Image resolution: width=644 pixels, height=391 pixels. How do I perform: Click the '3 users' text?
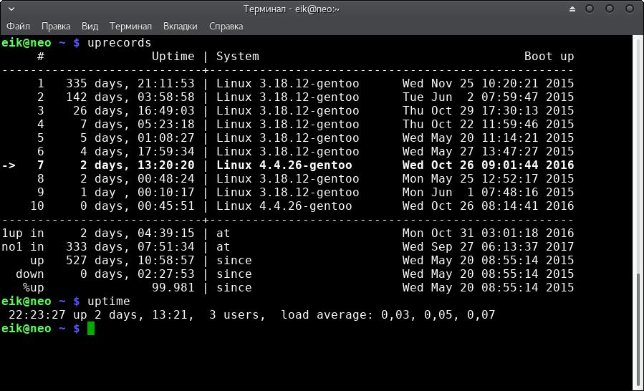234,315
